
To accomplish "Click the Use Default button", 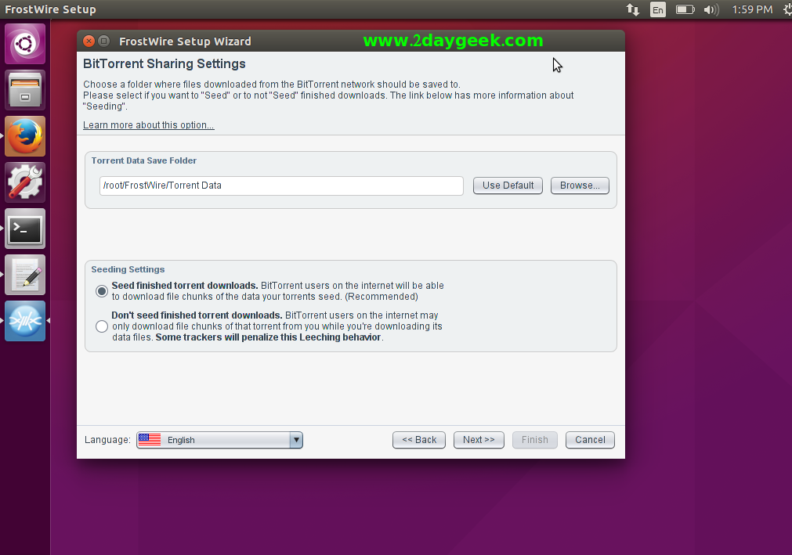I will click(x=508, y=186).
